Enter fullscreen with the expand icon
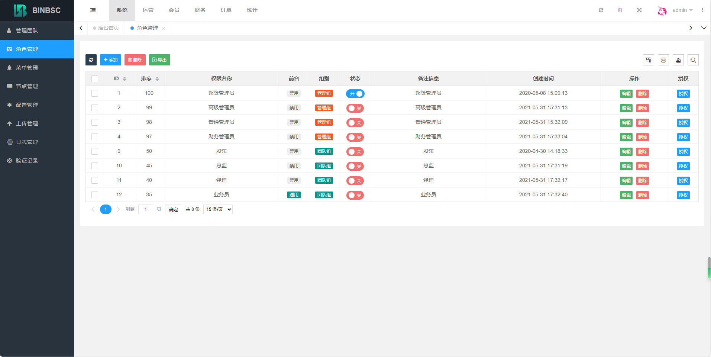Viewport: 711px width, 357px height. click(x=639, y=10)
